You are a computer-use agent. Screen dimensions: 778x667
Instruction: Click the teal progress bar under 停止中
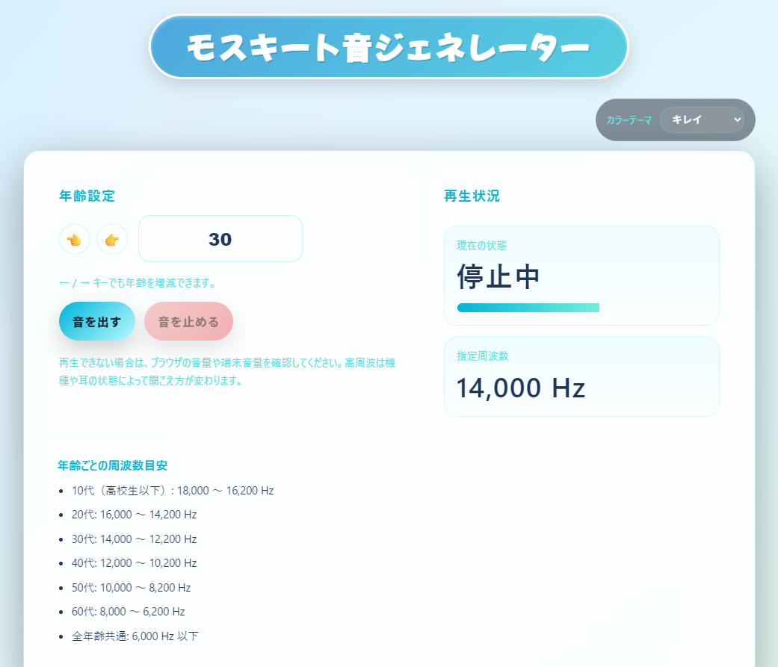[528, 308]
